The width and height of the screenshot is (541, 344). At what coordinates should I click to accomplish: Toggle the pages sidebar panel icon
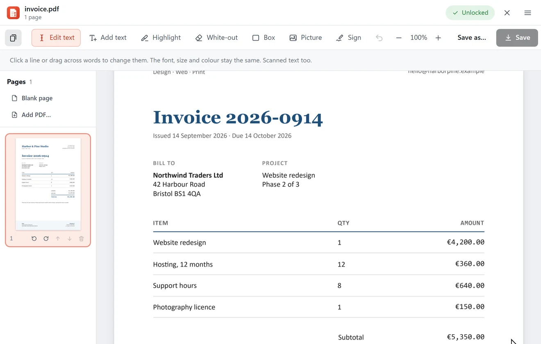[13, 38]
